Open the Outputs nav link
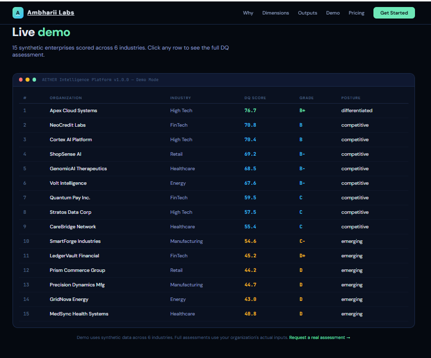431x358 pixels. click(x=307, y=13)
